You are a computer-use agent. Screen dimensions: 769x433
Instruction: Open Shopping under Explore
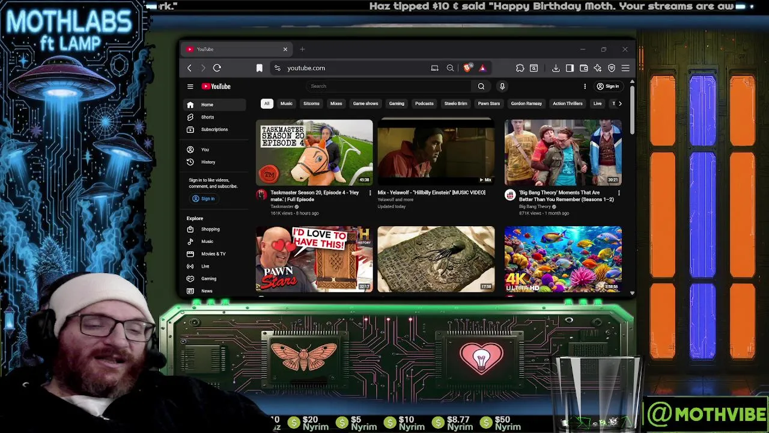click(215, 229)
